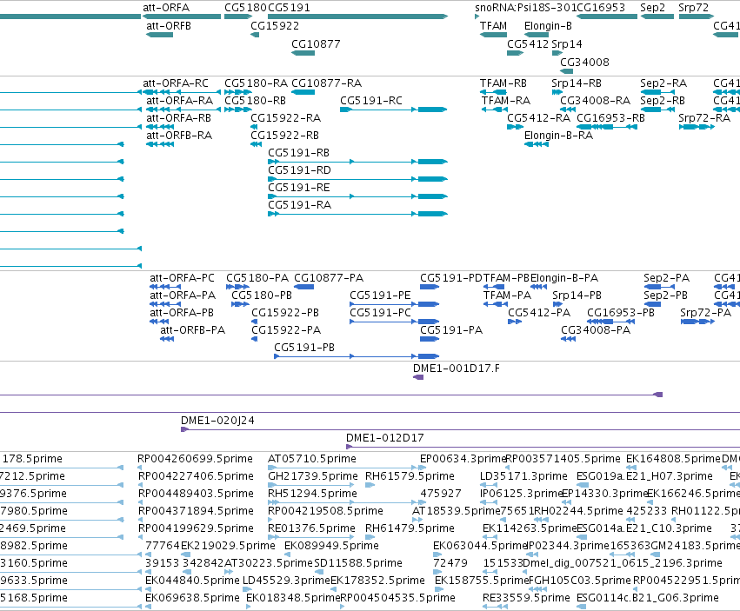Image resolution: width=740 pixels, height=611 pixels.
Task: Click protein CG15922-PB
Action: [x=285, y=313]
